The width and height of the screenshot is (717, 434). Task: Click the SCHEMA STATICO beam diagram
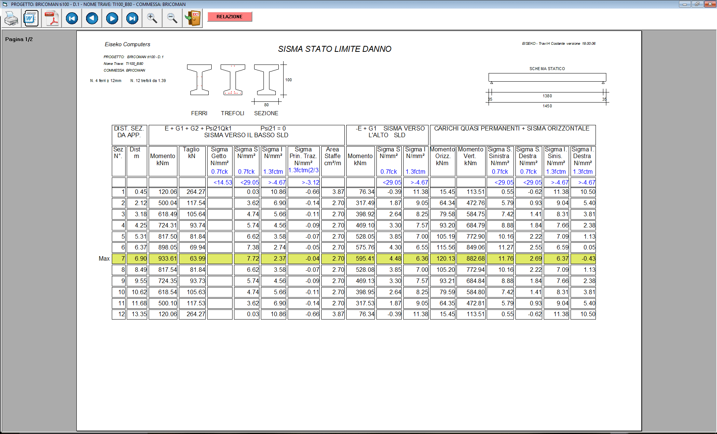(547, 78)
